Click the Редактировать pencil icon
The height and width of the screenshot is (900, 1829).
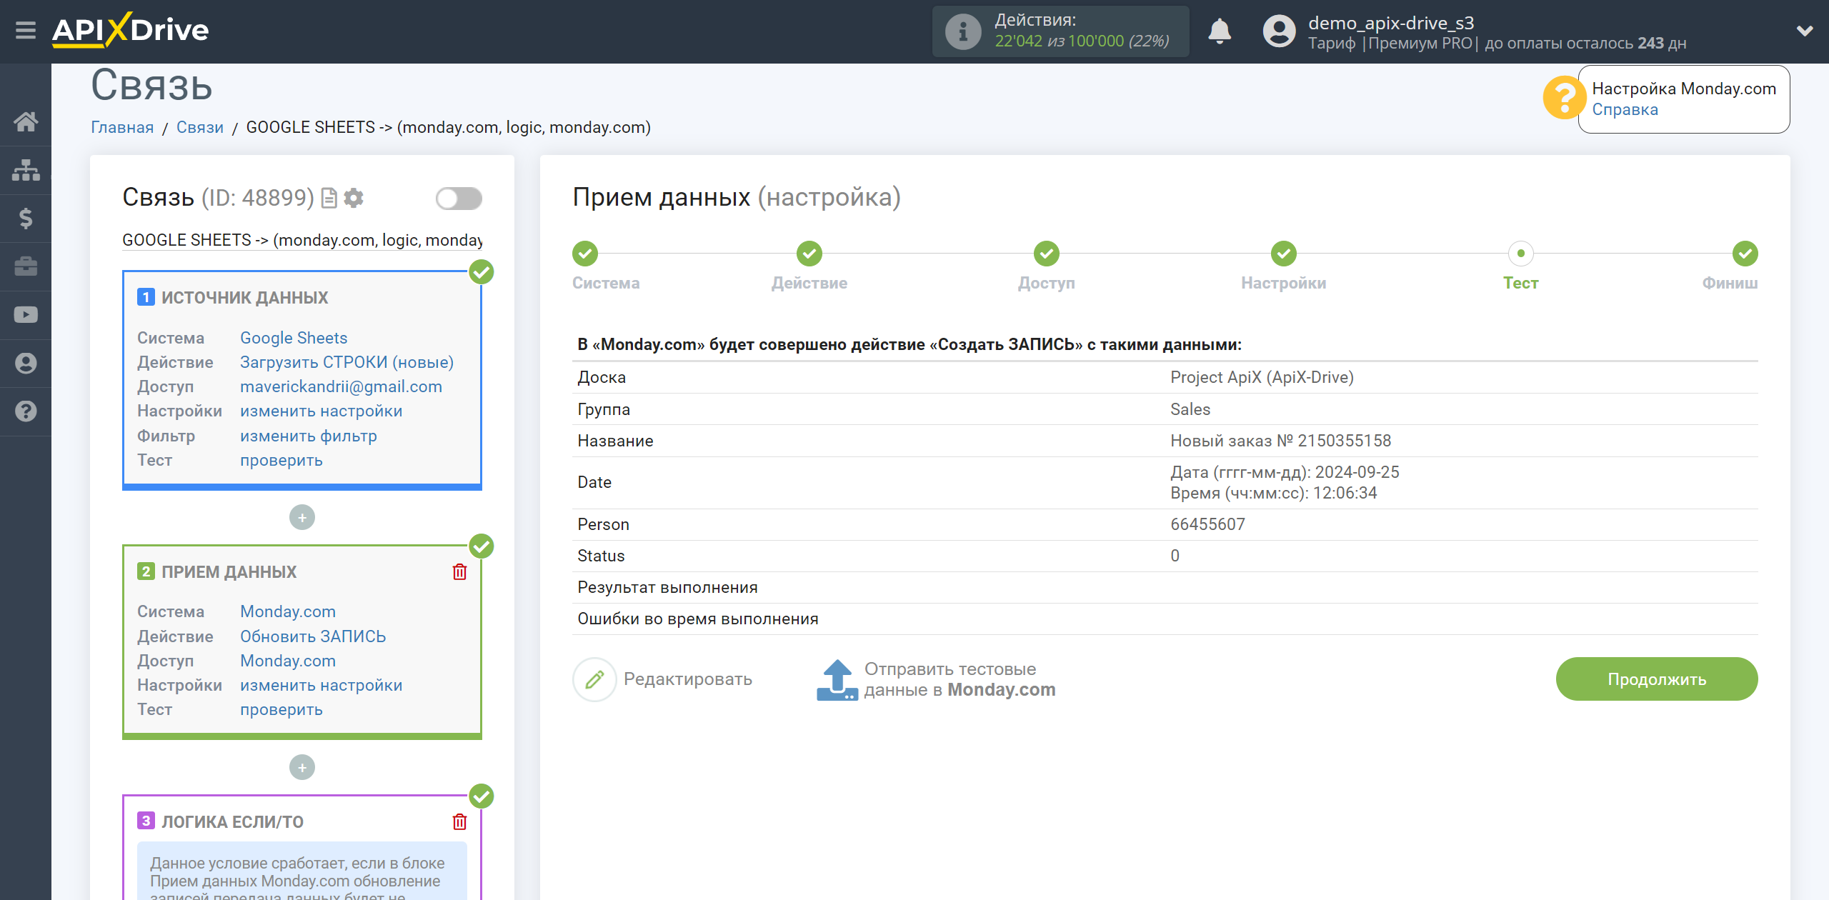click(x=594, y=679)
